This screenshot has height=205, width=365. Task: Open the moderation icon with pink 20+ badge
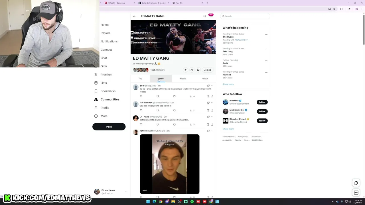pyautogui.click(x=211, y=16)
